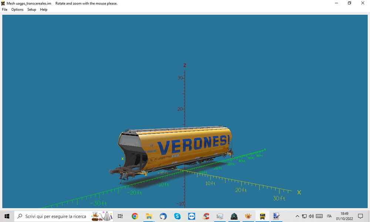Open File Explorer from the taskbar
The image size is (370, 222).
tap(149, 216)
